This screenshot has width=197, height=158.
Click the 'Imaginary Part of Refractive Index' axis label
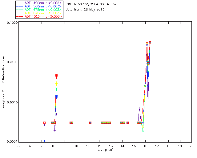3,82
